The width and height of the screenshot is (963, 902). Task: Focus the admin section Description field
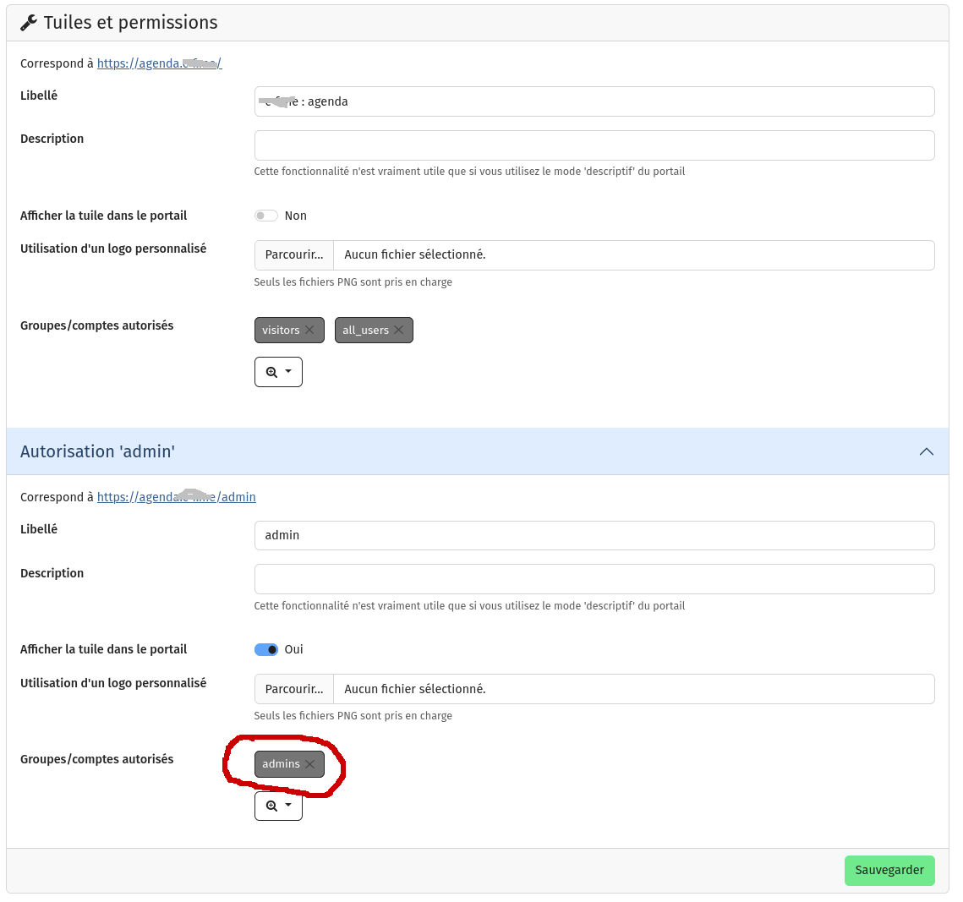click(594, 579)
